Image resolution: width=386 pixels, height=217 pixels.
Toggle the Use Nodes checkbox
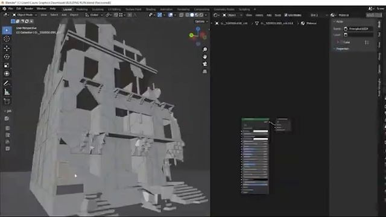pos(286,15)
